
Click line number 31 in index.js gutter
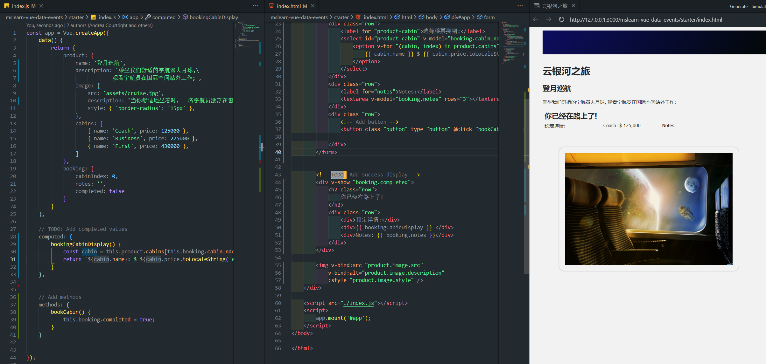click(x=13, y=259)
